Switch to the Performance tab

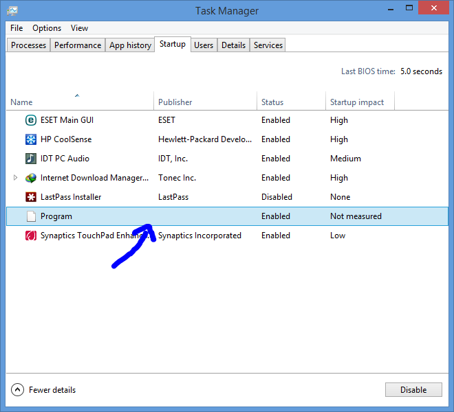coord(78,45)
